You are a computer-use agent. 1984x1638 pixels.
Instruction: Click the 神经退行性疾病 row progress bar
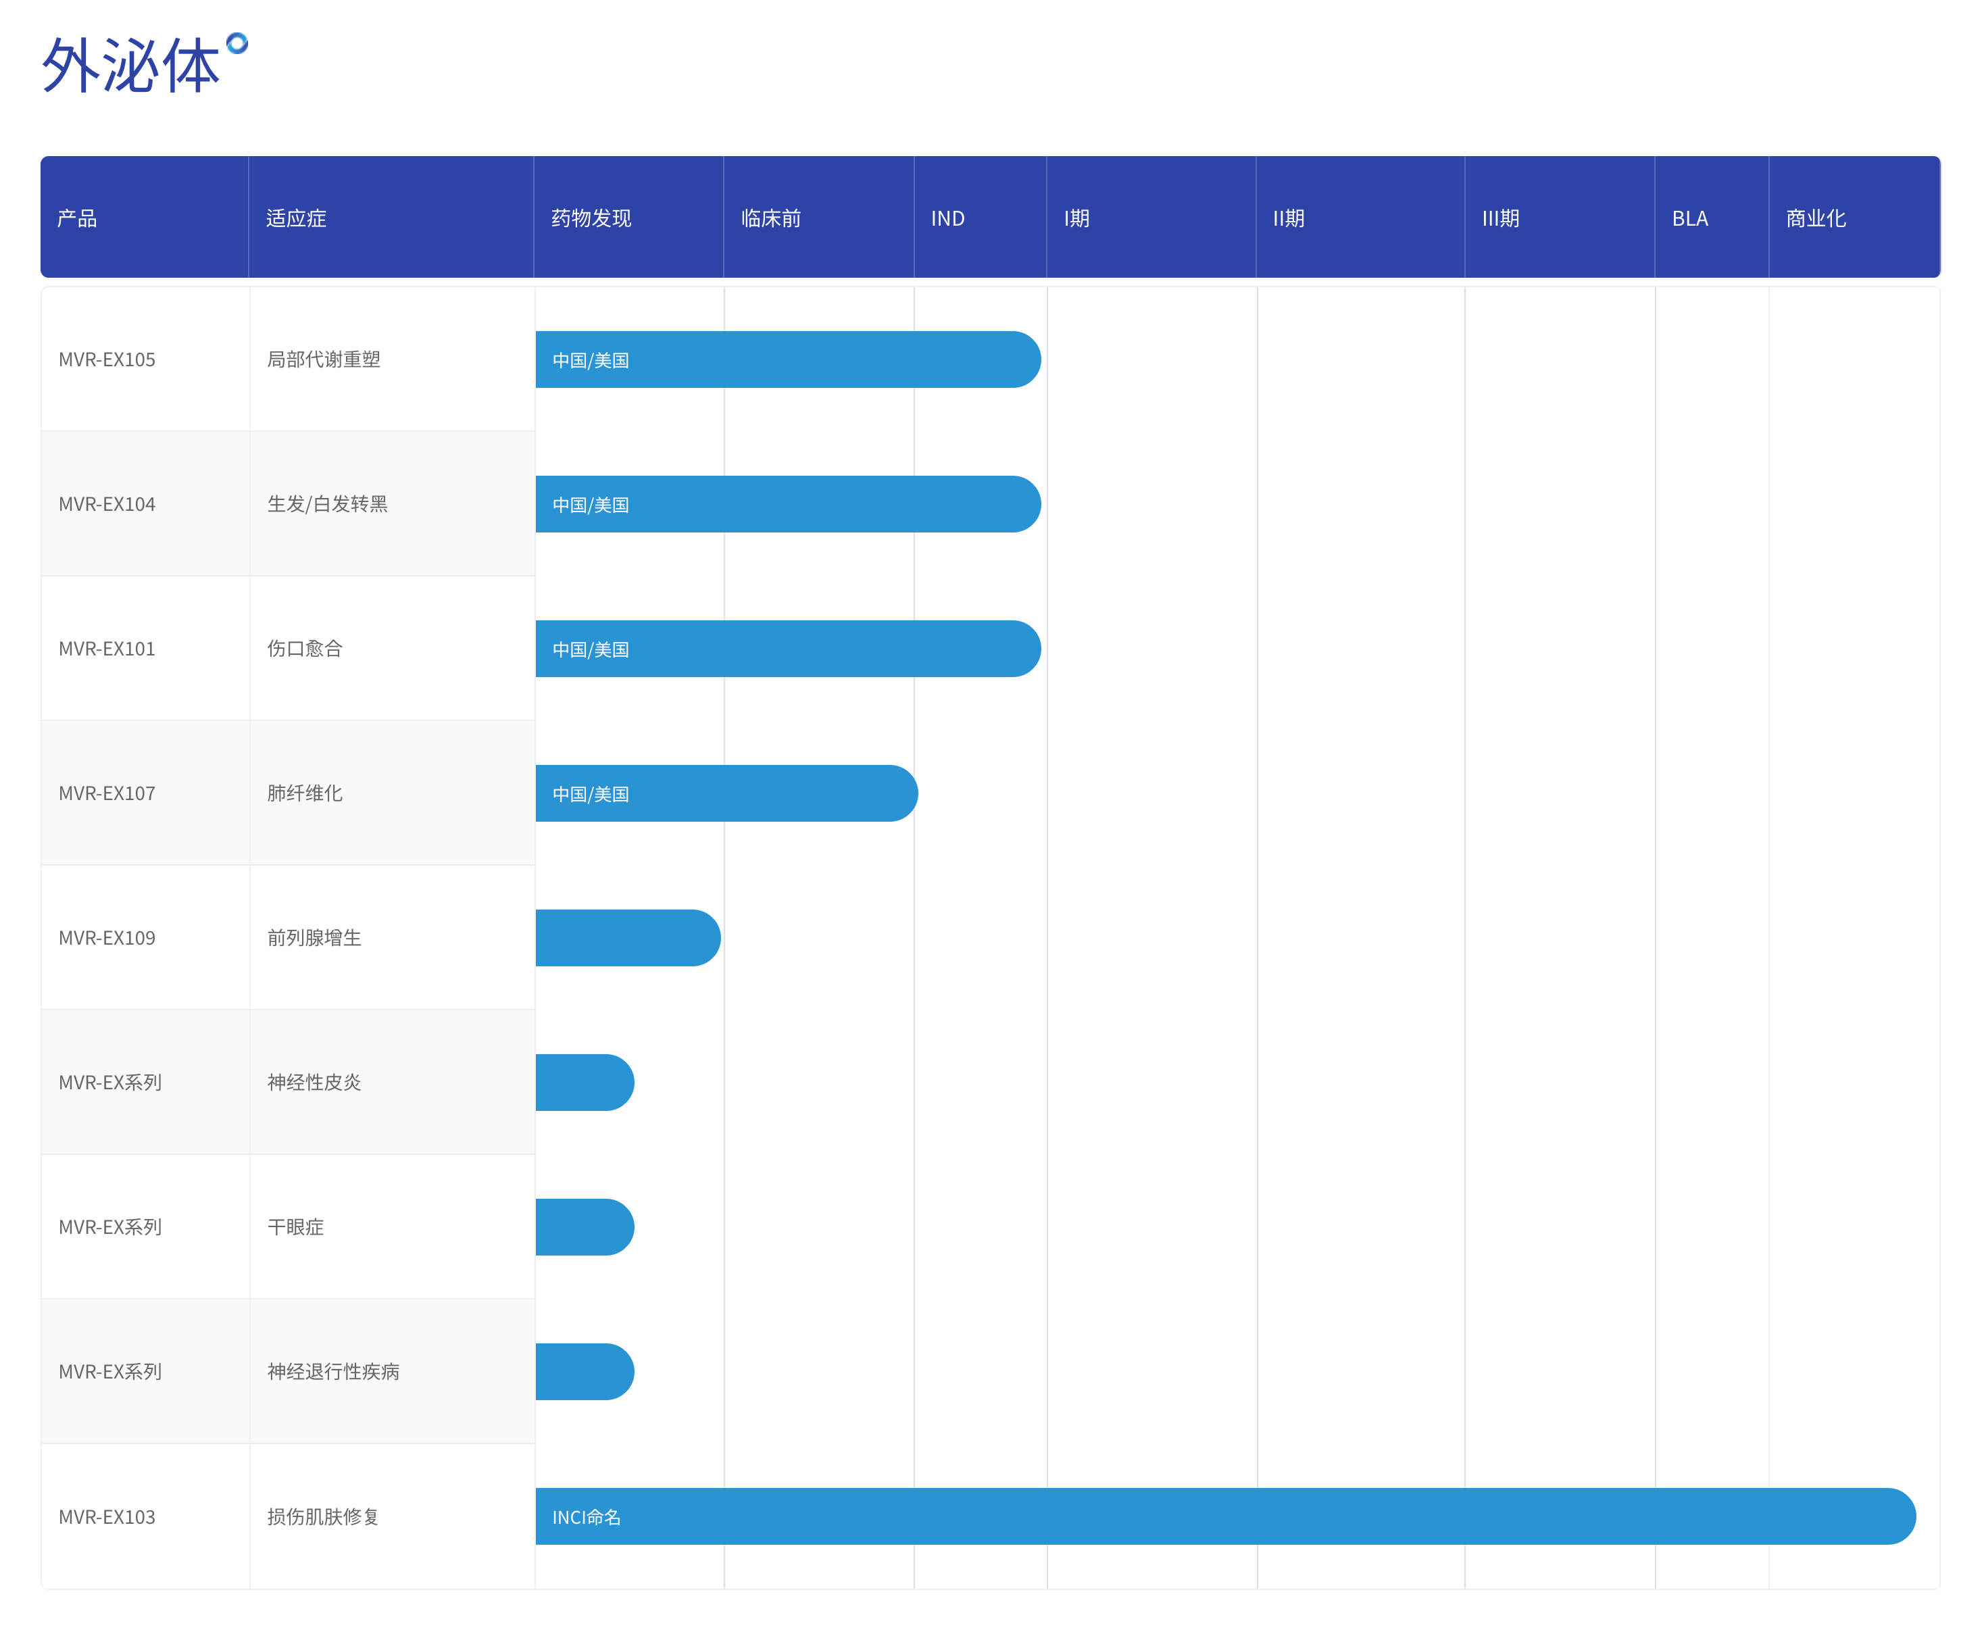pos(585,1372)
